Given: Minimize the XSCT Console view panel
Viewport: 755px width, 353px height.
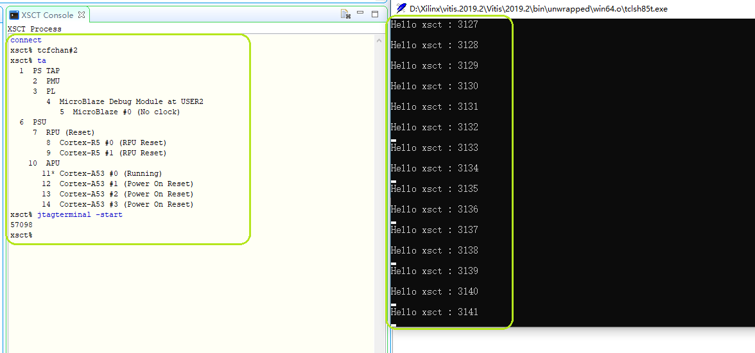Looking at the screenshot, I should click(x=360, y=13).
